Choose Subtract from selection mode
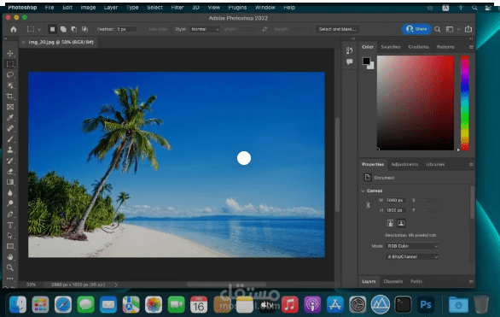The image size is (500, 317). point(73,29)
